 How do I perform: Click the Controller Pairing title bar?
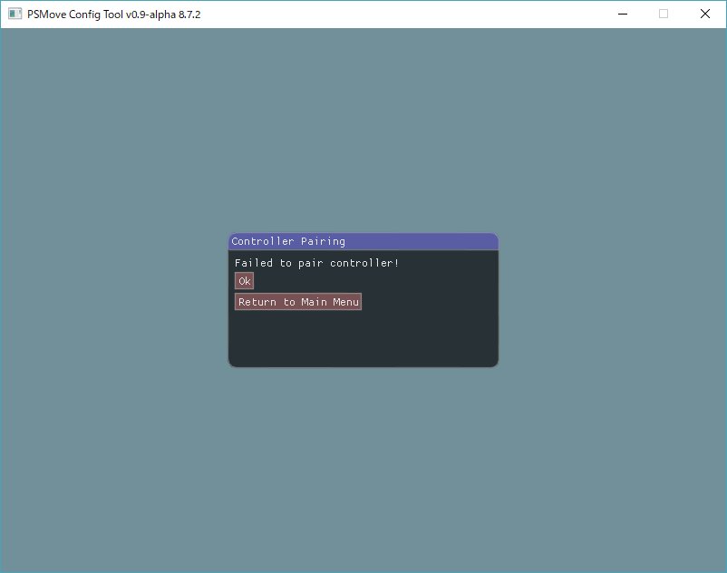point(363,241)
